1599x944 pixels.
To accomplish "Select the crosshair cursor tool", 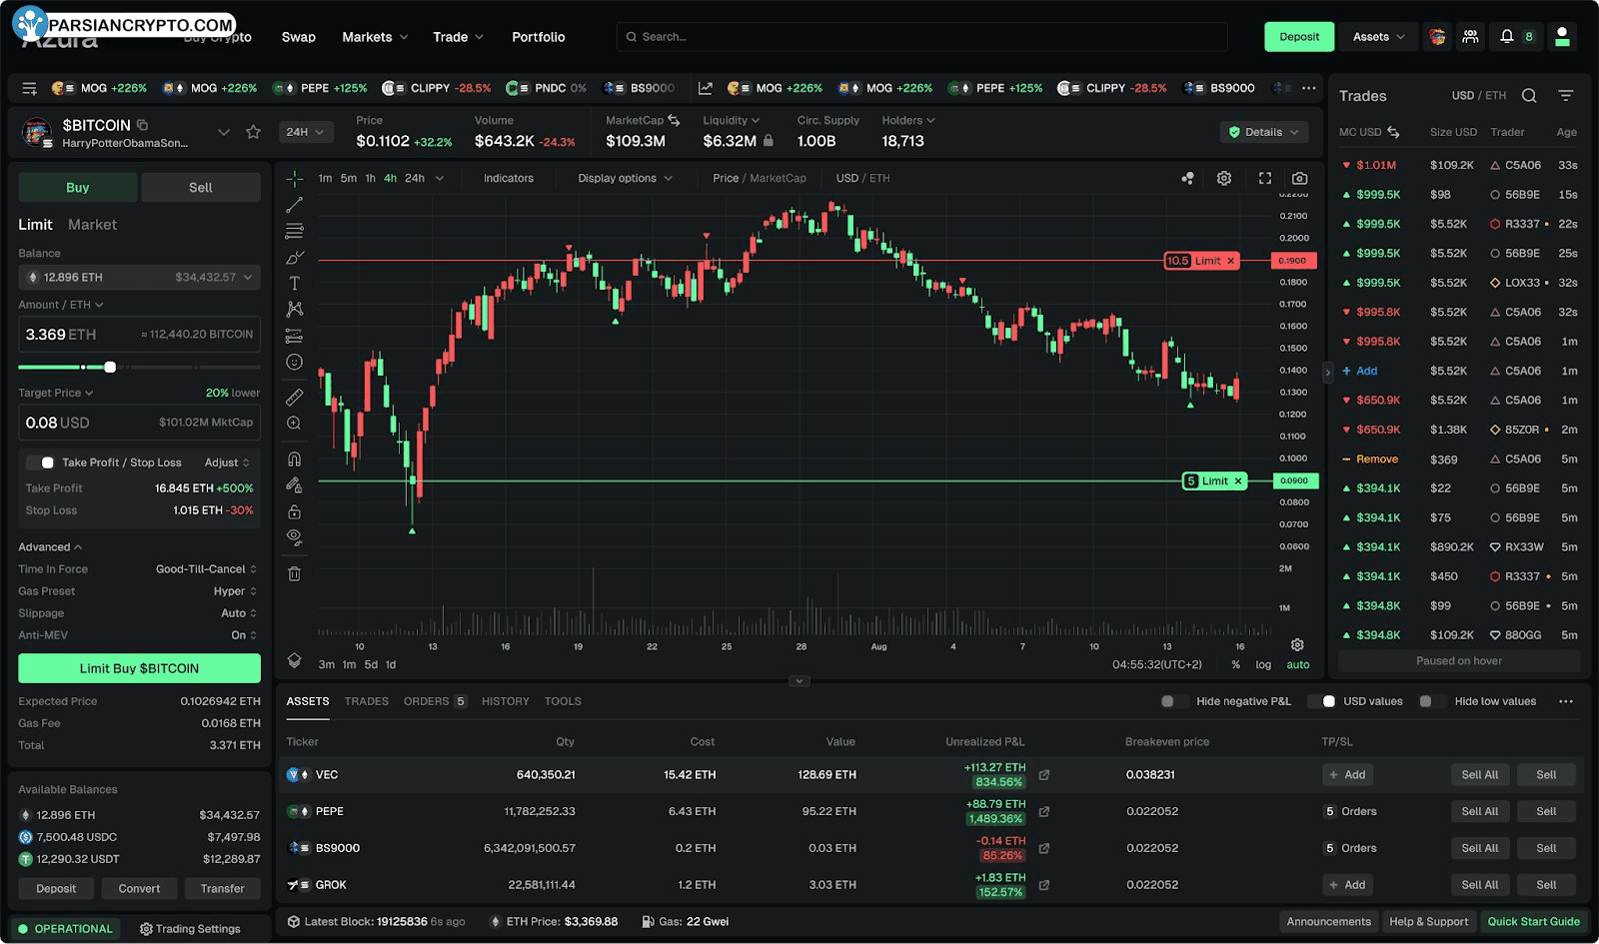I will click(x=295, y=179).
